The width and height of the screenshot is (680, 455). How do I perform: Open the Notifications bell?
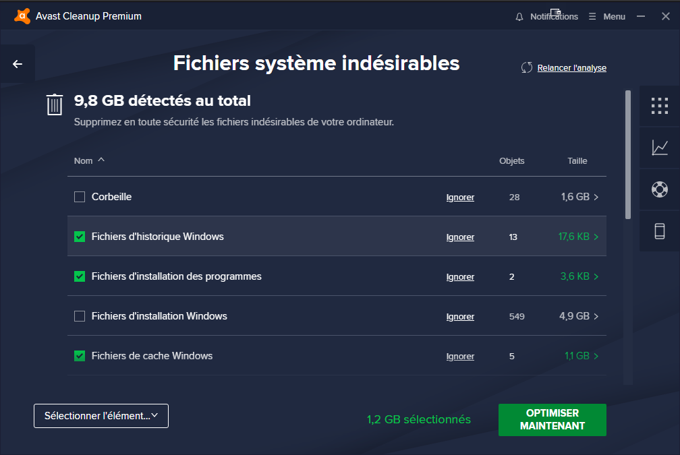[519, 17]
